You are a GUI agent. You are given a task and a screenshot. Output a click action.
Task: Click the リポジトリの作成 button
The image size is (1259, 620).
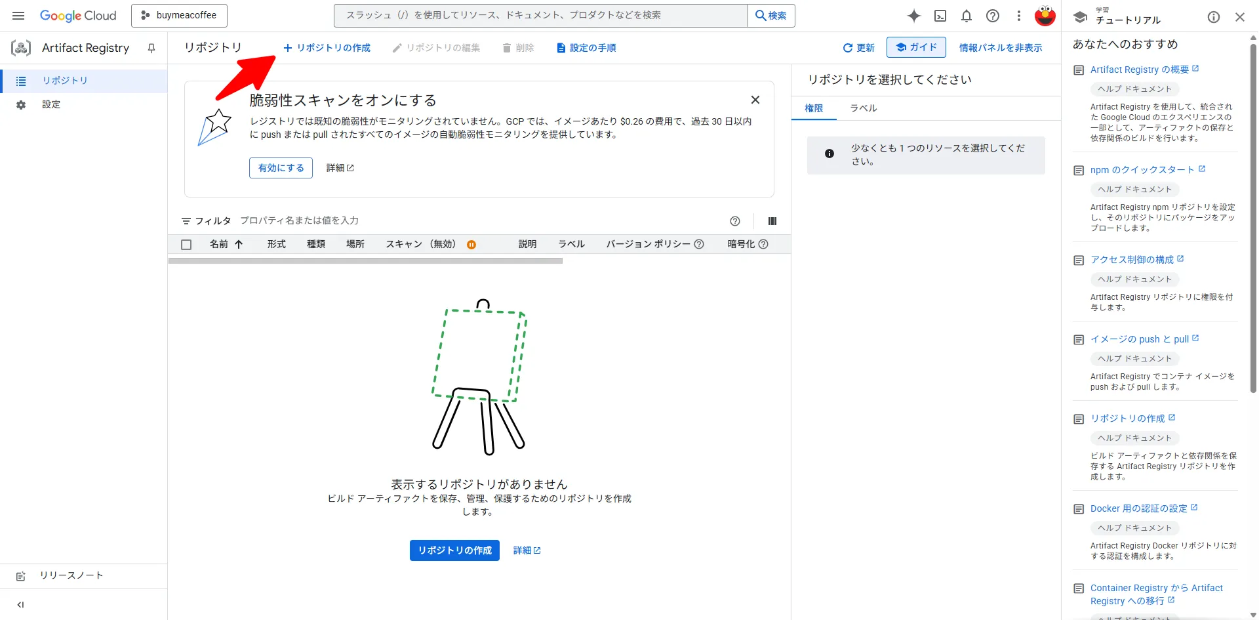pyautogui.click(x=454, y=550)
